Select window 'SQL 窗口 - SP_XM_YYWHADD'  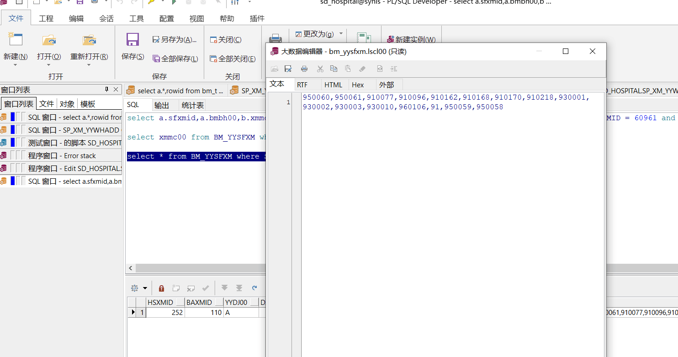(61, 130)
